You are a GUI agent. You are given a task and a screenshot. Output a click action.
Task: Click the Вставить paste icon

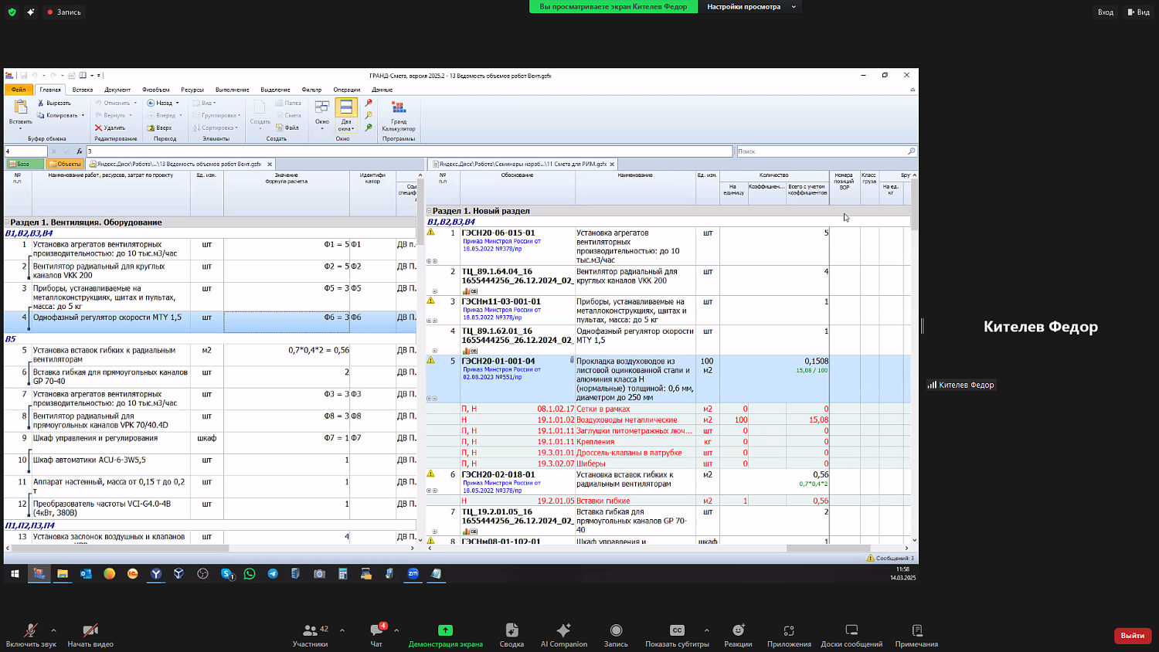pyautogui.click(x=21, y=107)
